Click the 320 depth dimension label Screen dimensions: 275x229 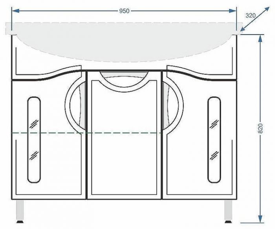pos(250,16)
